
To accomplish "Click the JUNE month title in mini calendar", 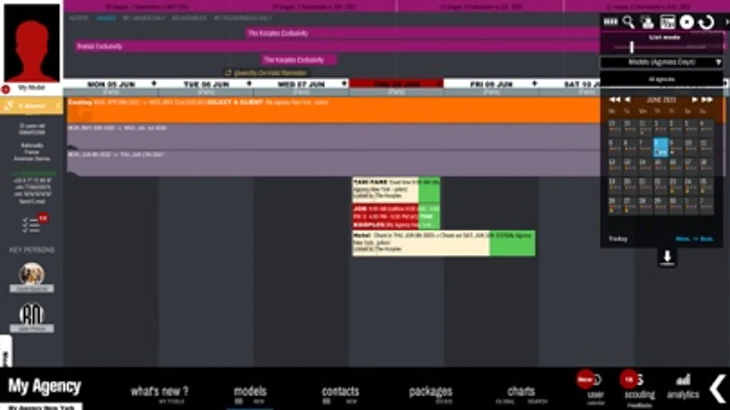I will (661, 99).
